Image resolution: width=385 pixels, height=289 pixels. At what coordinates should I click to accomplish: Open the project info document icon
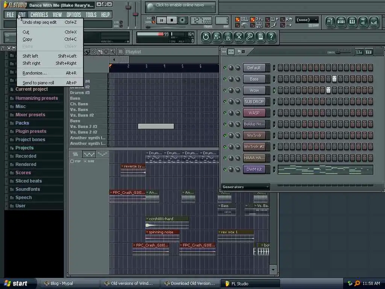261,37
